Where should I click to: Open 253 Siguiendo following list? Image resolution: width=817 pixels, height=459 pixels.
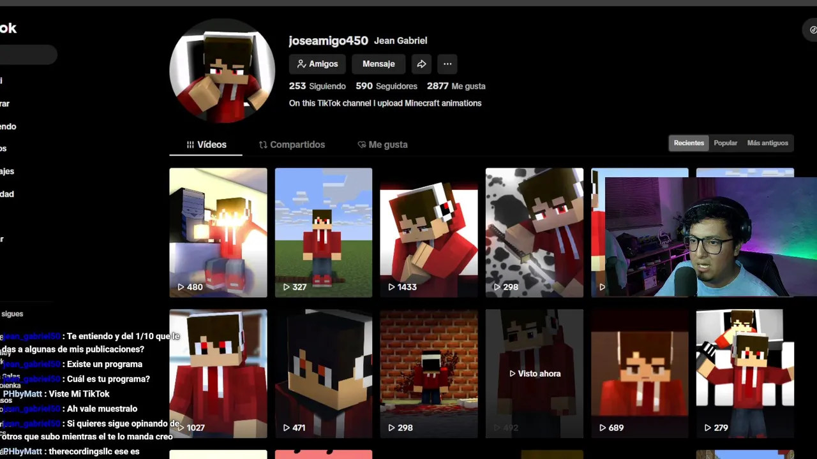317,86
